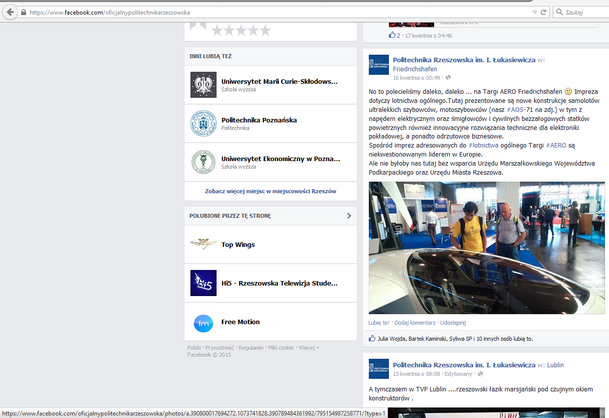This screenshot has width=609, height=418.
Task: Open Julia Wojda profile link
Action: point(391,339)
